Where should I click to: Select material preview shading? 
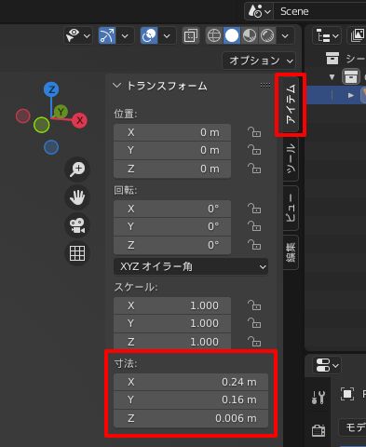point(250,35)
